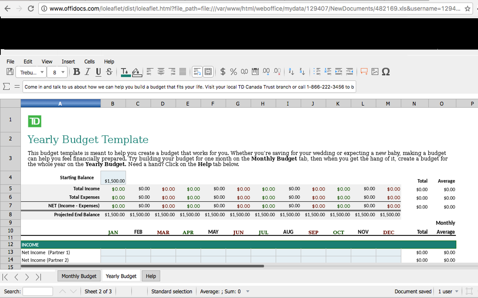478x298 pixels.
Task: Sort ascending using the toolbar icon
Action: (x=292, y=72)
